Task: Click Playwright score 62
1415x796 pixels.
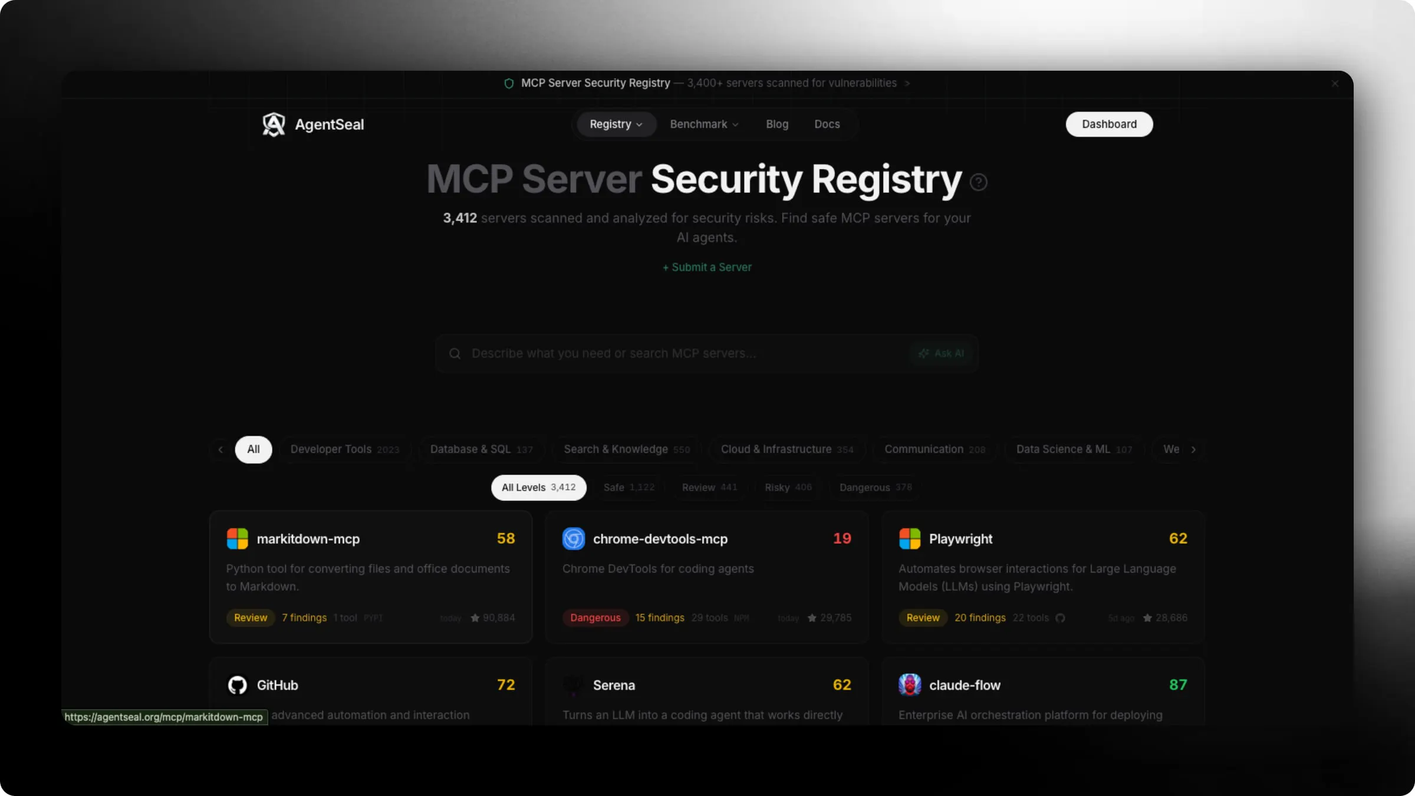Action: tap(1178, 538)
